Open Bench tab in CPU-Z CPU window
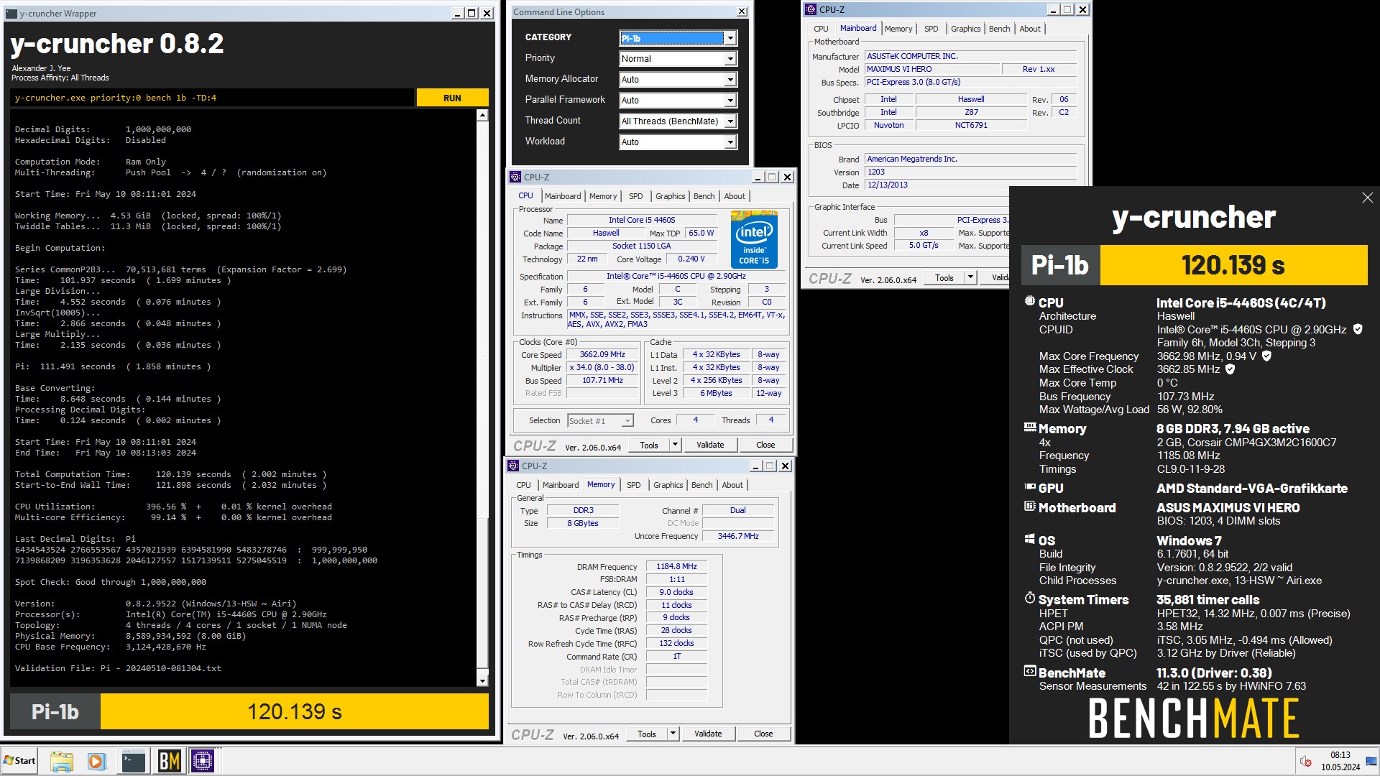The image size is (1380, 776). (x=704, y=196)
